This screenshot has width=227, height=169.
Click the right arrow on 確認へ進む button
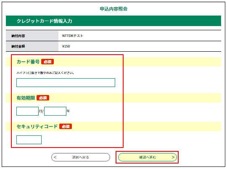click(173, 157)
